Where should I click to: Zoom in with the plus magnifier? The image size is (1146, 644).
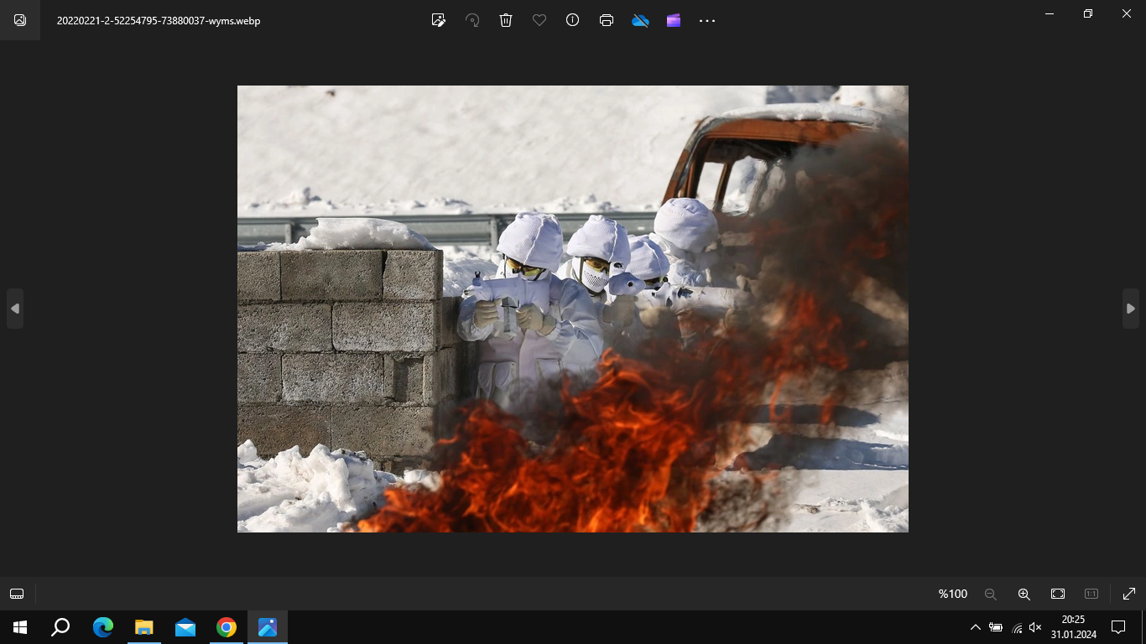(x=1024, y=594)
